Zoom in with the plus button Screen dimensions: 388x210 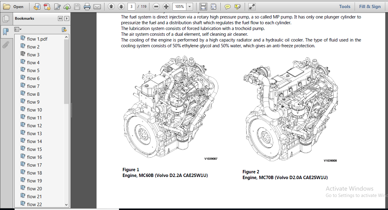point(166,6)
